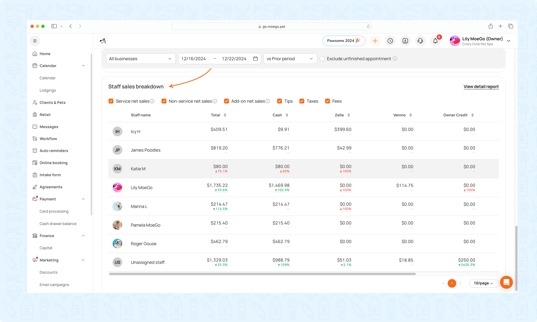537x322 pixels.
Task: Open the headset support icon
Action: tap(420, 41)
